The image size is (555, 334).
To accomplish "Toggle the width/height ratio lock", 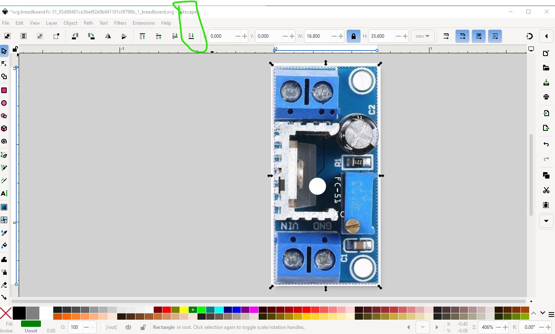I will (353, 36).
